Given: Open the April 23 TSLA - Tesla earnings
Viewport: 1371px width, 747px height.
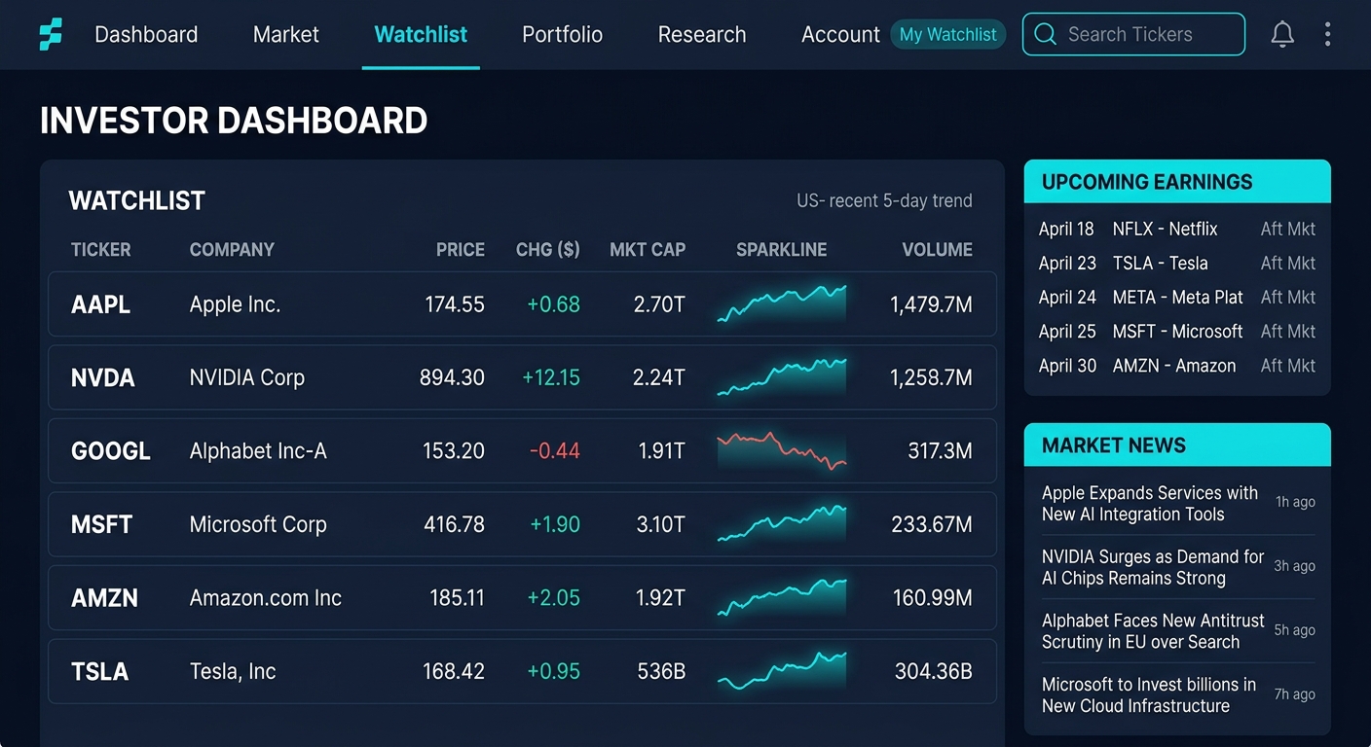Looking at the screenshot, I should tap(1177, 264).
